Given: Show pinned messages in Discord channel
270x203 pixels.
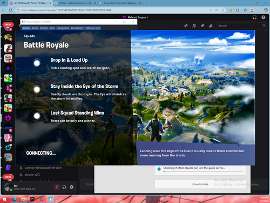Looking at the screenshot, I should pos(202,25).
